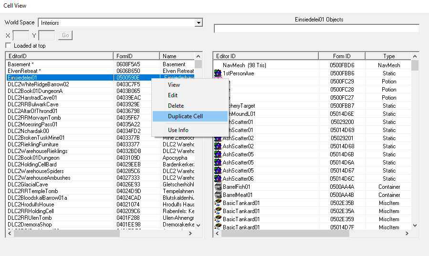Click the container icon next to BarrelFish01
The image size is (429, 256).
[218, 187]
